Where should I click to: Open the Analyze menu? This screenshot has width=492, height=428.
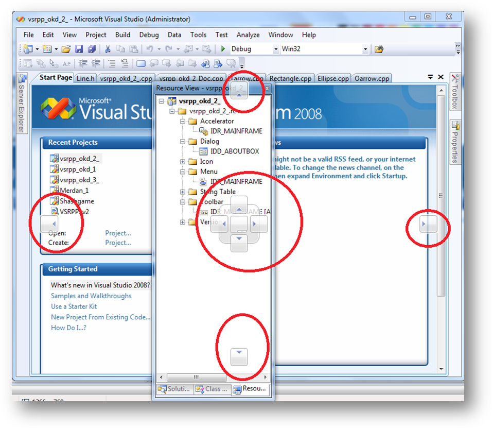tap(248, 35)
